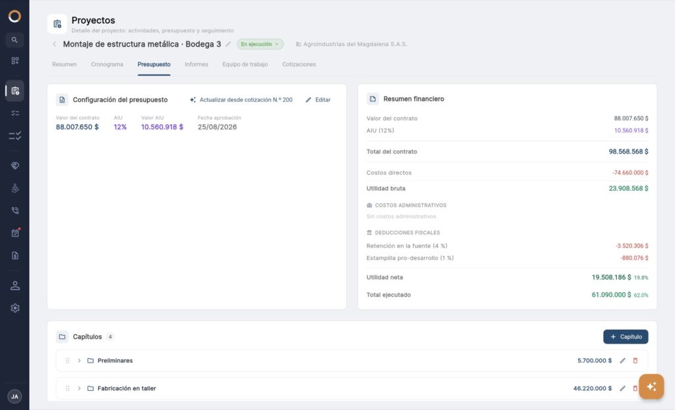Click the Preliminares 5.700.000 $ amount

coord(595,361)
